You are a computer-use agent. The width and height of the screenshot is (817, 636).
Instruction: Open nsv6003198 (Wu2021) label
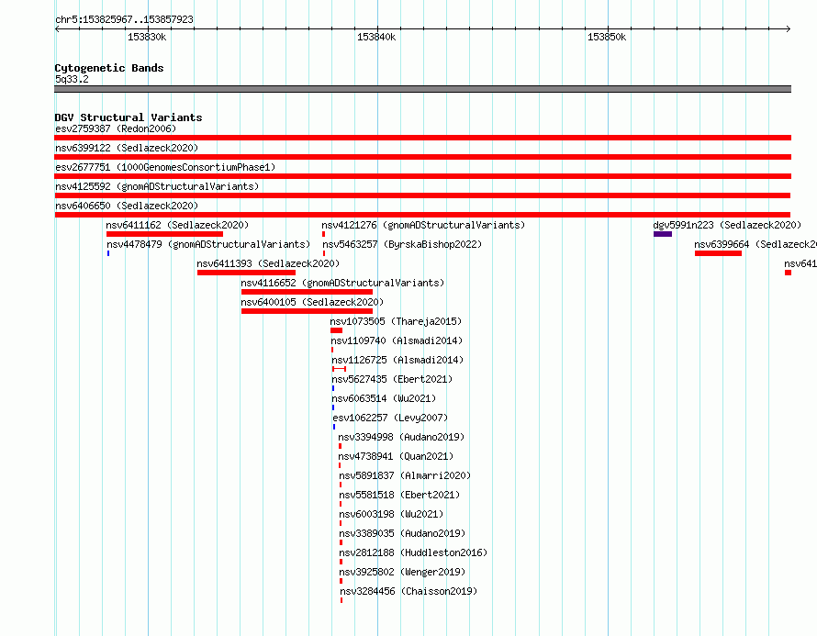click(x=391, y=514)
